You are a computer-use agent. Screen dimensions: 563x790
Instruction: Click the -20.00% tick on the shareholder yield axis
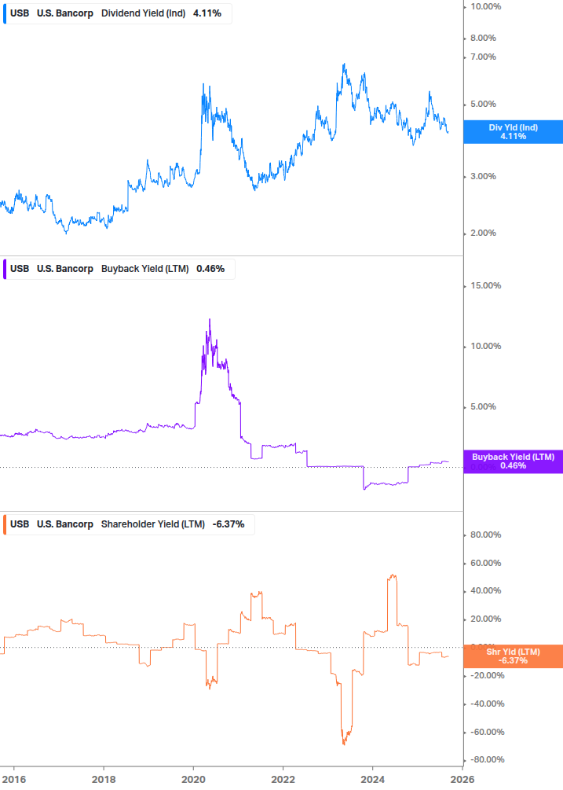pyautogui.click(x=487, y=676)
